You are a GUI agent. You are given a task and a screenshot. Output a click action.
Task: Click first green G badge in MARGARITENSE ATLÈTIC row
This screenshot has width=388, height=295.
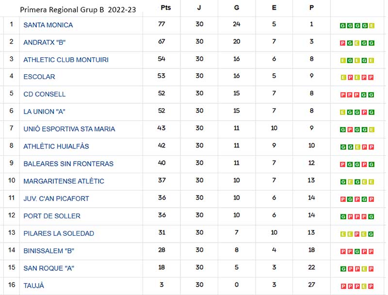(x=343, y=182)
